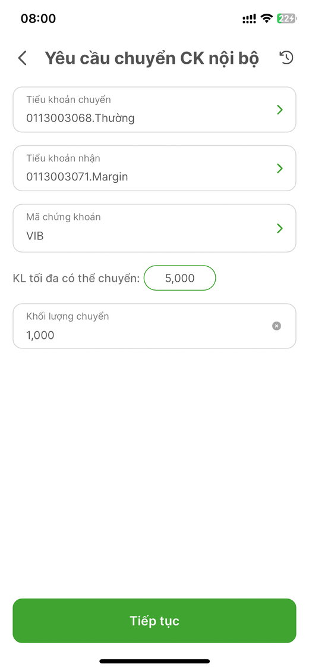Tap the 1,000 quantity value
This screenshot has height=670, width=309.
[x=40, y=335]
